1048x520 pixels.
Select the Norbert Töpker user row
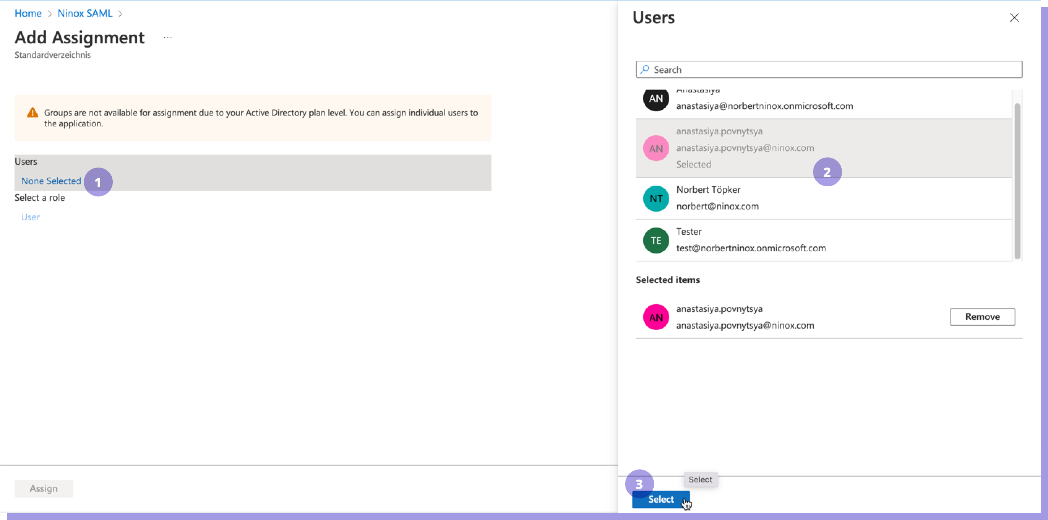(x=824, y=198)
